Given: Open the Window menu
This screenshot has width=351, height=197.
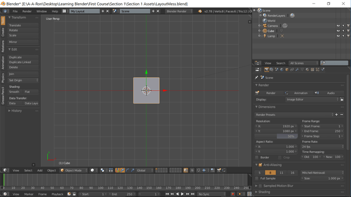Looking at the screenshot, I should pos(41,11).
